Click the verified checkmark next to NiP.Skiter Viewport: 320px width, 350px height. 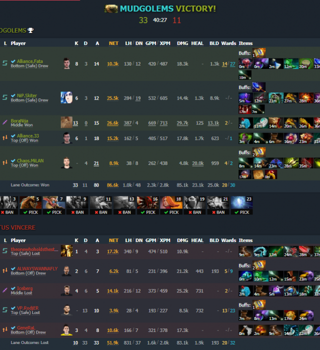coord(13,95)
